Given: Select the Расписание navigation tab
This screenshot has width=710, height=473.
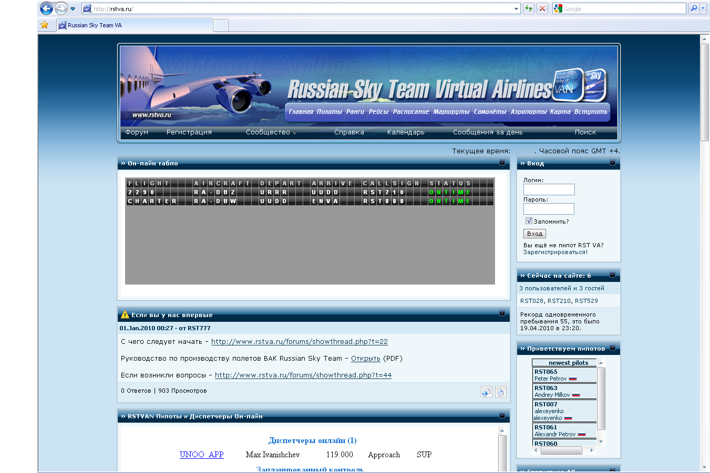Looking at the screenshot, I should coord(410,112).
